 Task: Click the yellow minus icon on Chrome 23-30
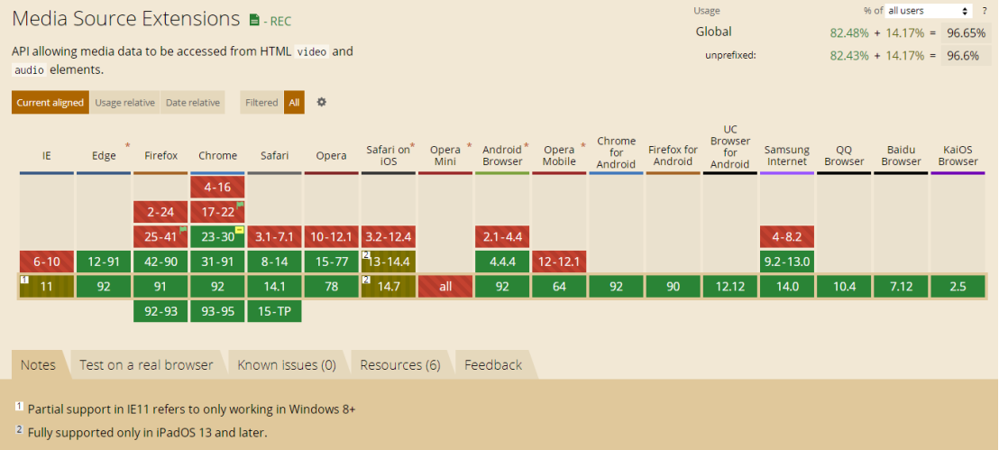(240, 230)
